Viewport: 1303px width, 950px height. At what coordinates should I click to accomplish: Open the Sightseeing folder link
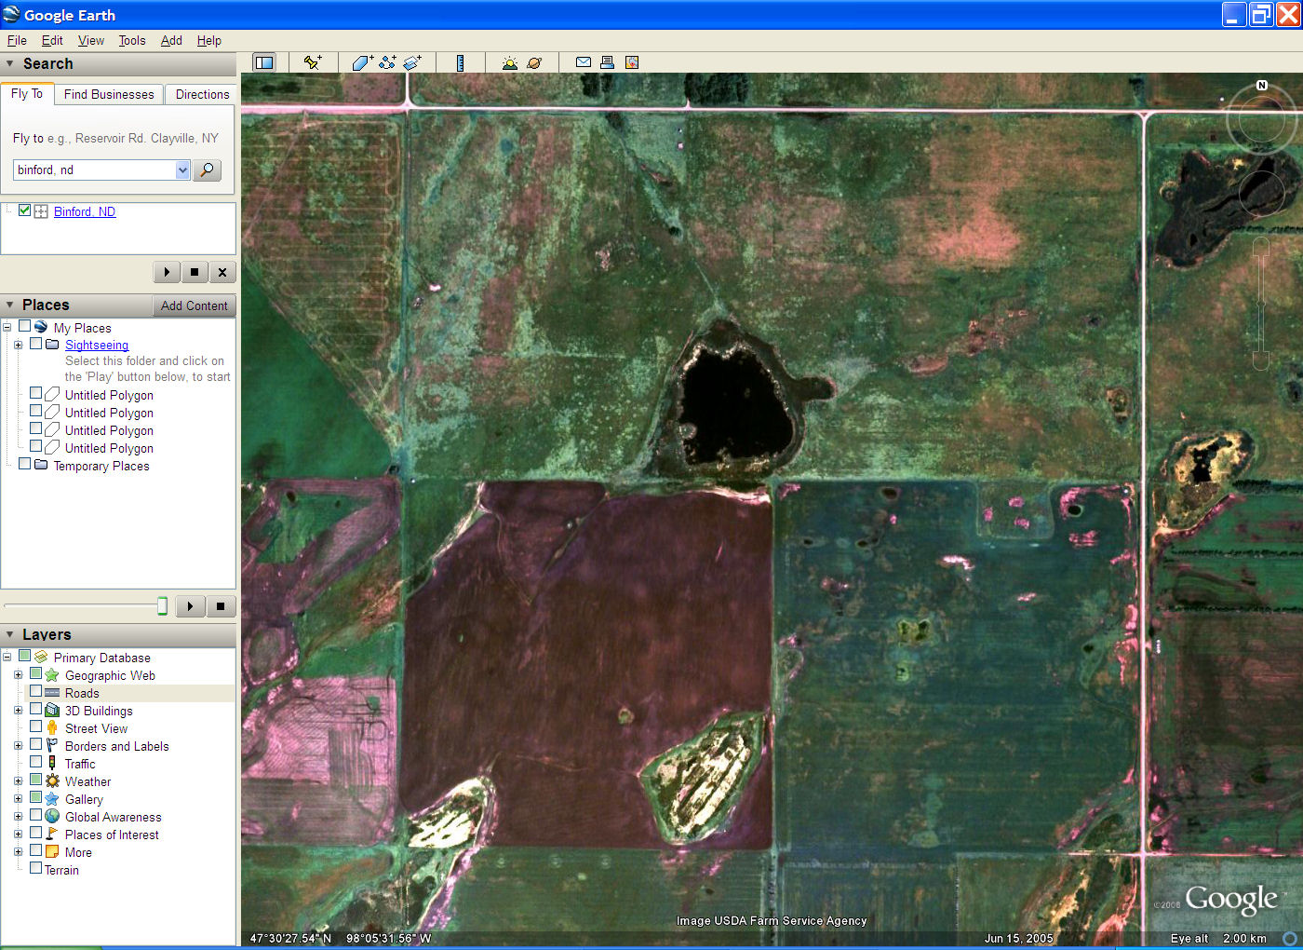pos(97,345)
